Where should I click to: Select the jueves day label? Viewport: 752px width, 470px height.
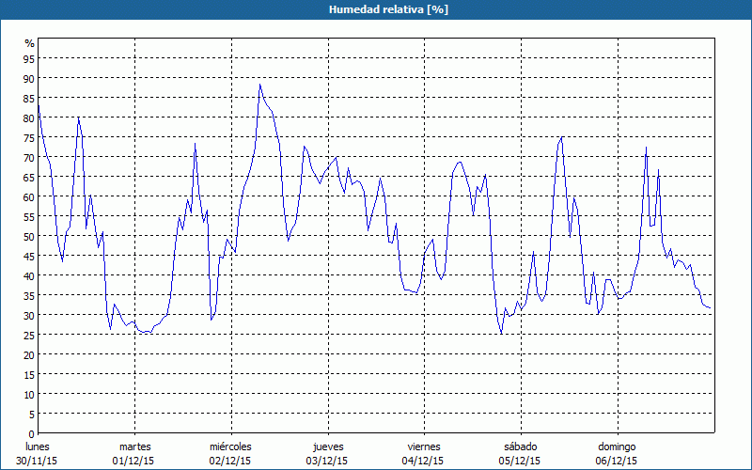[328, 446]
